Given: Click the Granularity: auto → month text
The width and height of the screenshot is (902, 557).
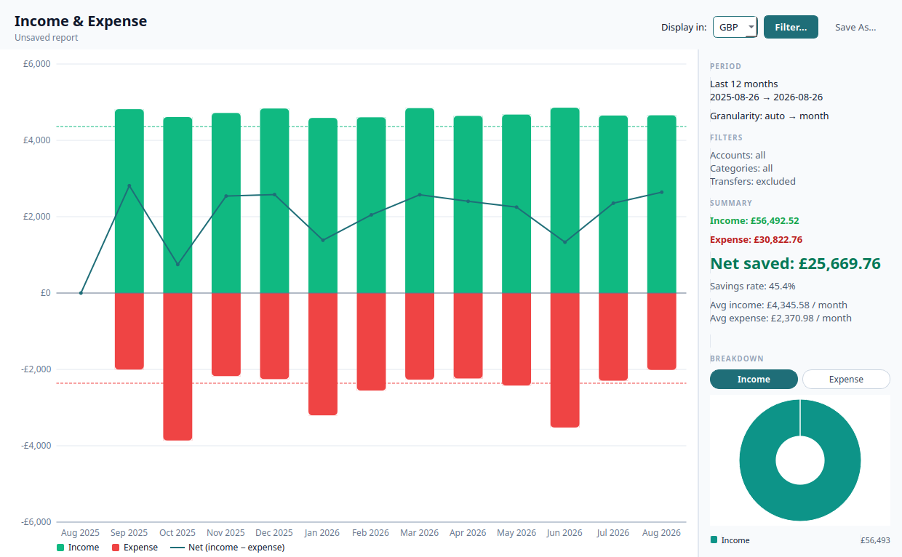Looking at the screenshot, I should coord(769,116).
